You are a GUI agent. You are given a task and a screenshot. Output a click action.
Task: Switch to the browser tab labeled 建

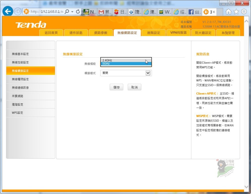point(150,12)
